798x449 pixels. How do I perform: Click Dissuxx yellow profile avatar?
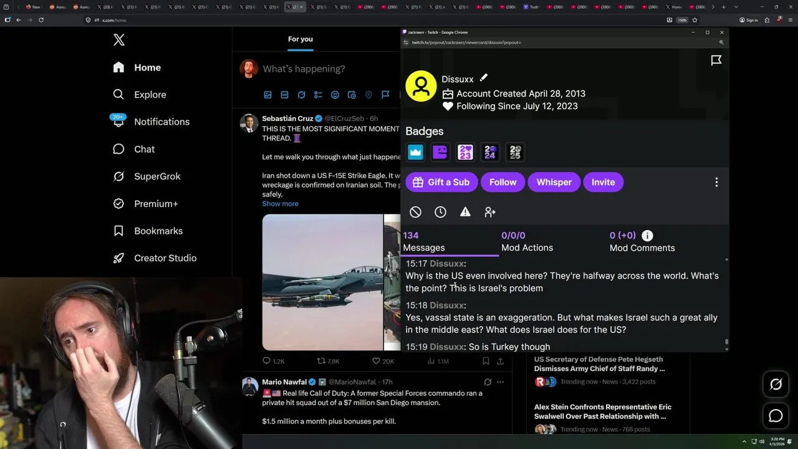(421, 86)
